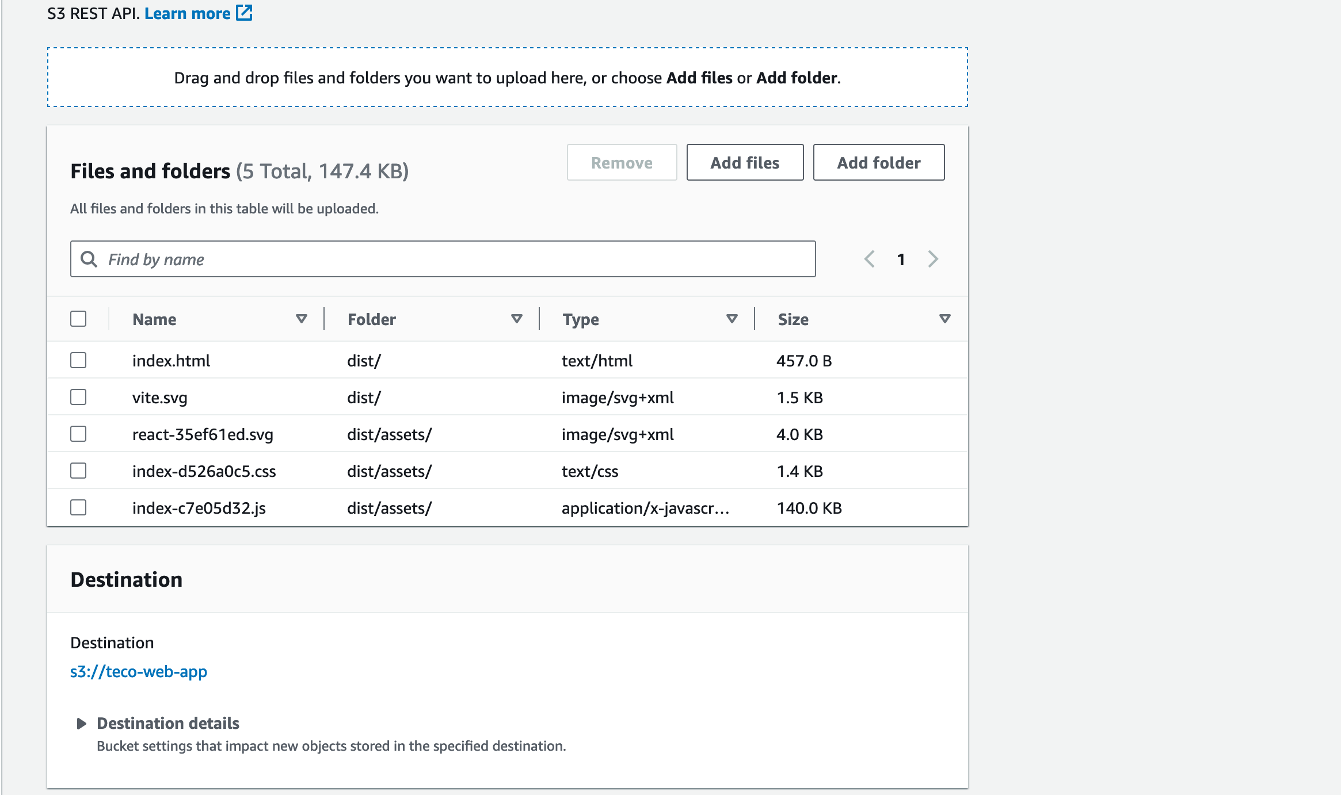Mark the index-c7e05d32.js row checkbox
This screenshot has width=1341, height=795.
click(78, 507)
